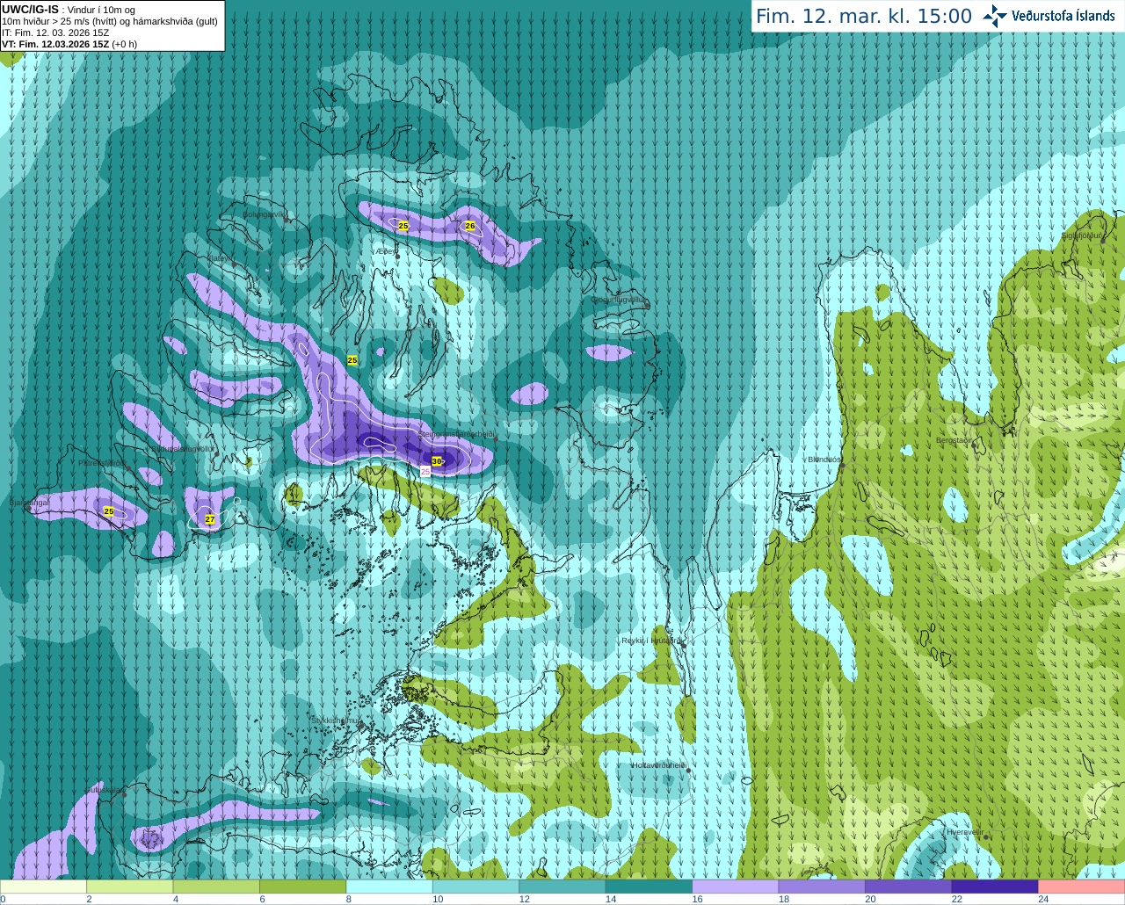Click the Veðurstofa Íslands name text
The image size is (1125, 905).
pos(1063,16)
